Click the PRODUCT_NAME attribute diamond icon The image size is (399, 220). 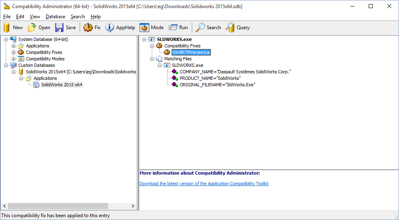pyautogui.click(x=175, y=78)
